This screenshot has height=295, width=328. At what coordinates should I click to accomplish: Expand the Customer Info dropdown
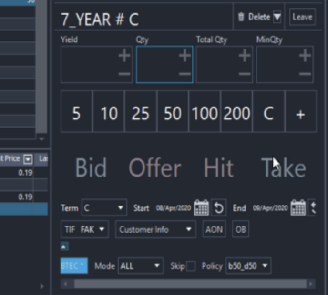(x=155, y=229)
